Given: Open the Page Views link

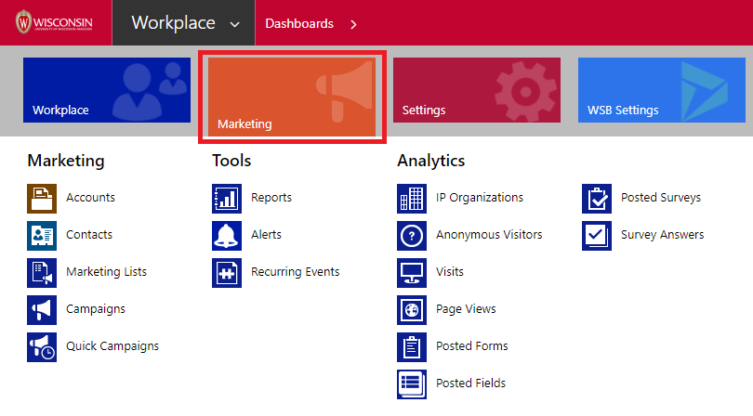Looking at the screenshot, I should (466, 309).
